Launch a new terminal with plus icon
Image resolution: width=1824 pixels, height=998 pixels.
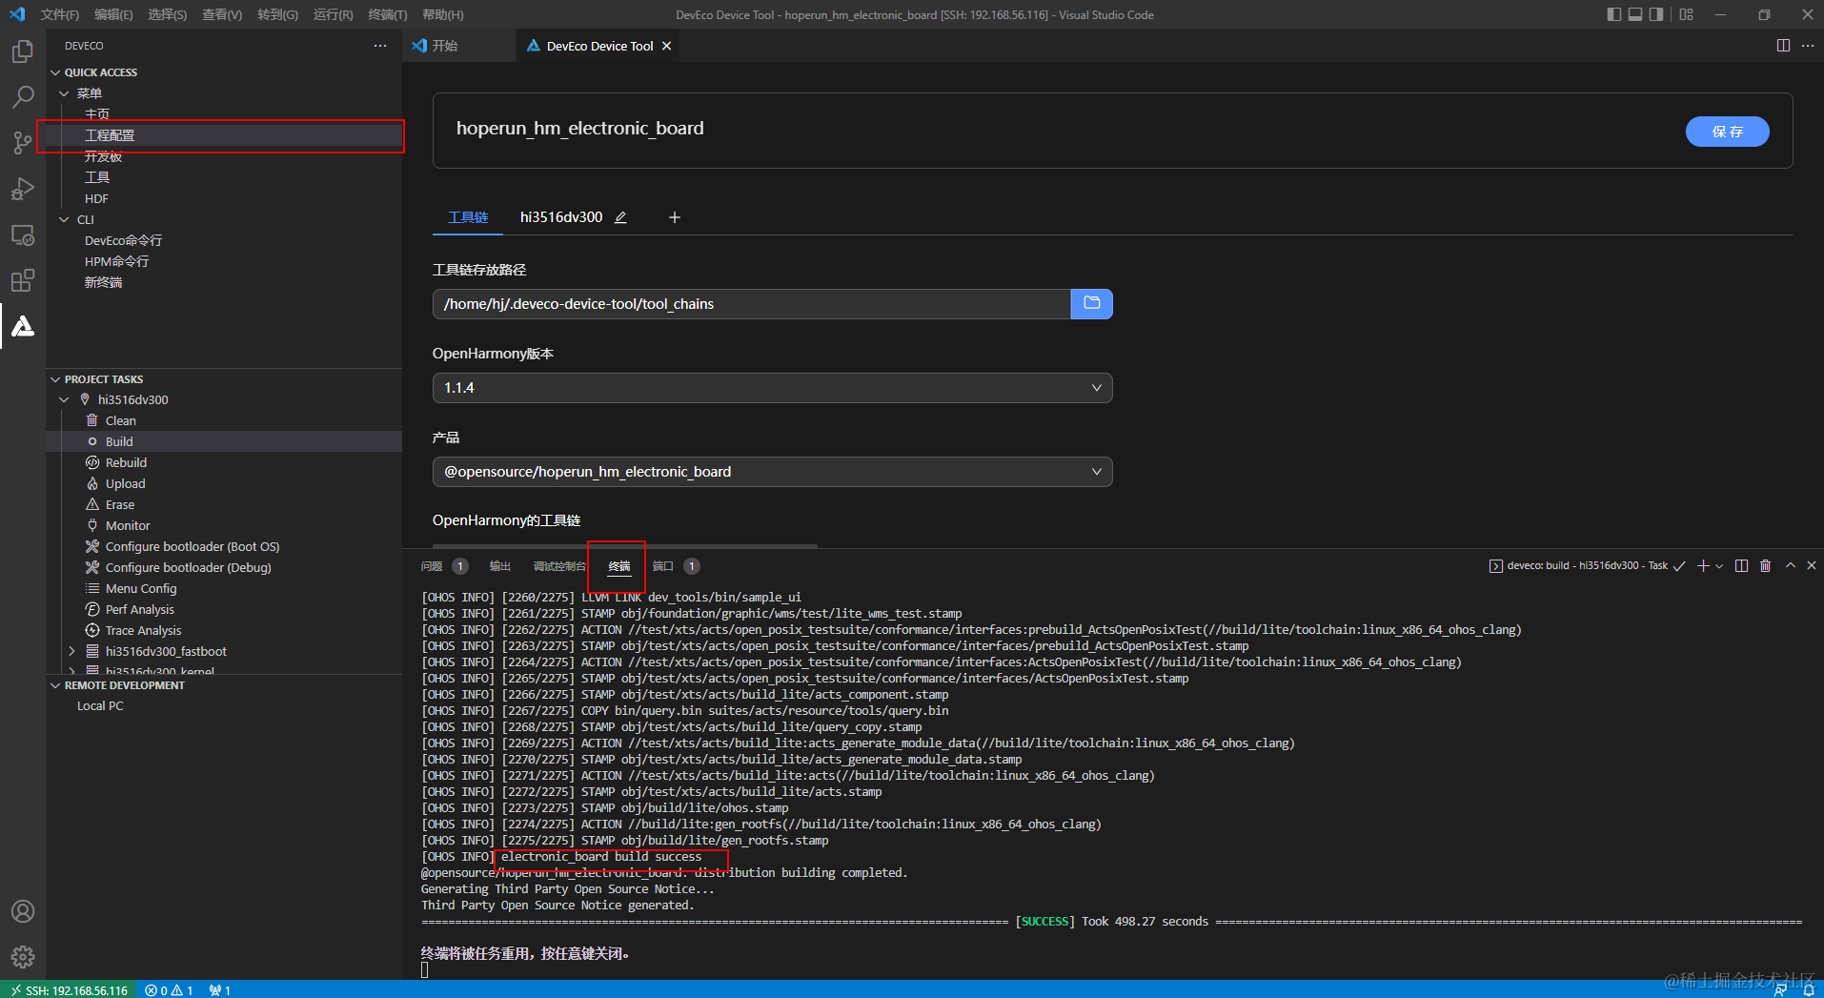(x=1703, y=565)
